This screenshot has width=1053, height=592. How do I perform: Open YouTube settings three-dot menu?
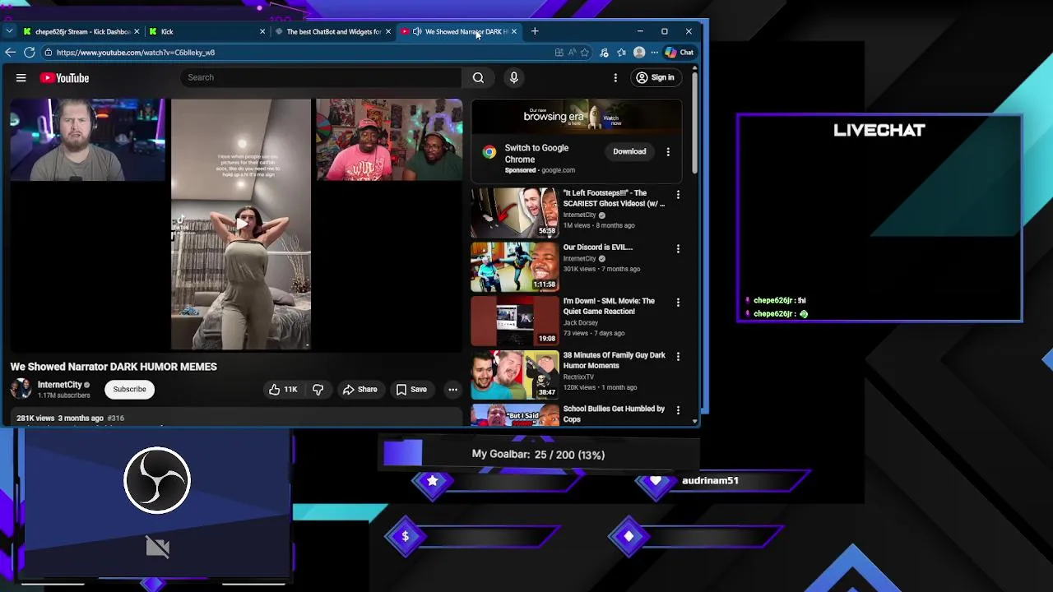point(615,77)
